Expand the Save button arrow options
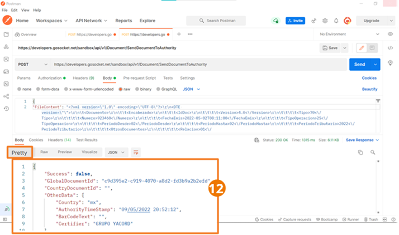 coord(345,48)
